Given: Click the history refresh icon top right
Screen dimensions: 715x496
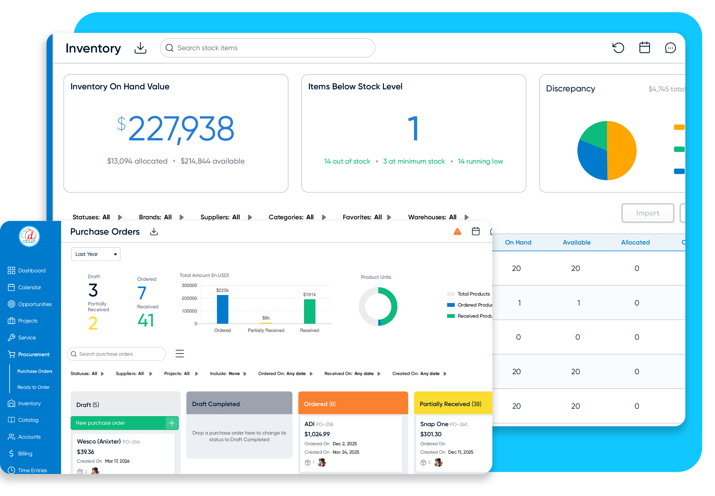Looking at the screenshot, I should click(618, 48).
